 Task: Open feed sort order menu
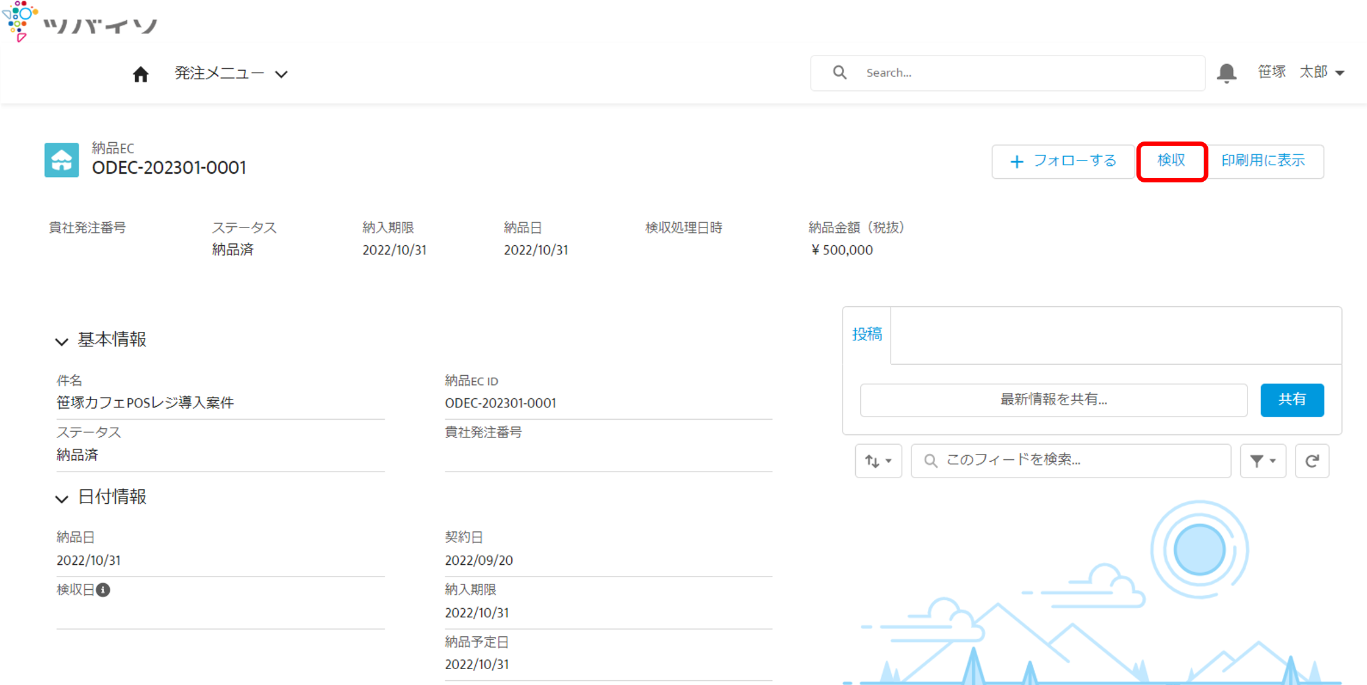pos(878,461)
